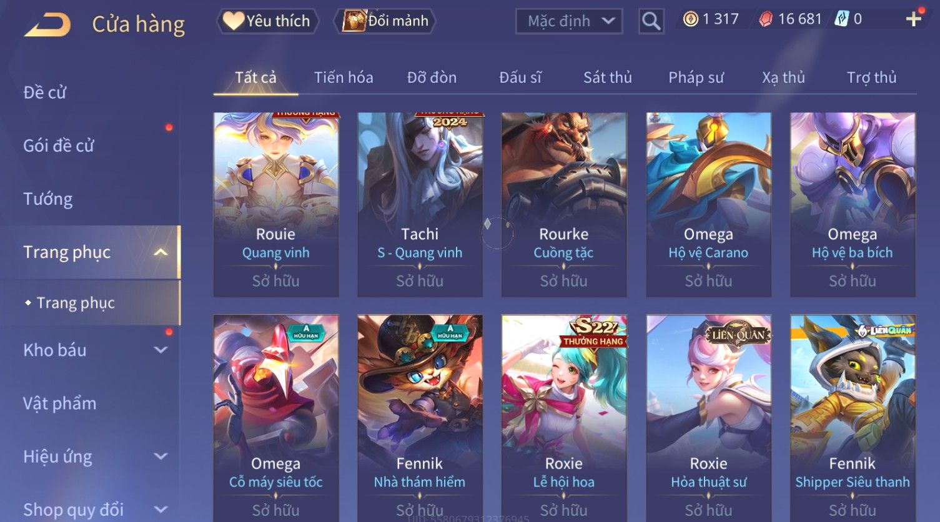Open the Omega Hộ vệ Carano skin card
940x522 pixels.
pos(708,205)
